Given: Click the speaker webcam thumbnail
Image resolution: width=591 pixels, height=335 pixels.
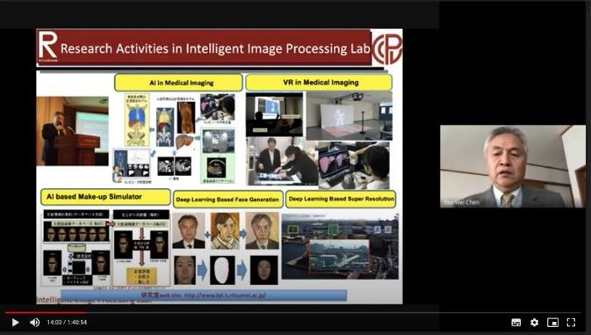Looking at the screenshot, I should (513, 166).
